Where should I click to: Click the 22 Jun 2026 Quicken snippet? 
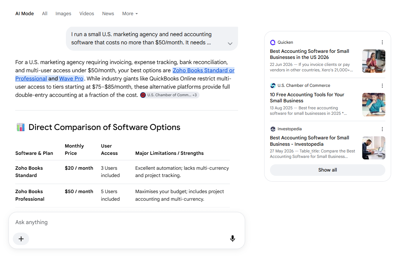tap(311, 67)
